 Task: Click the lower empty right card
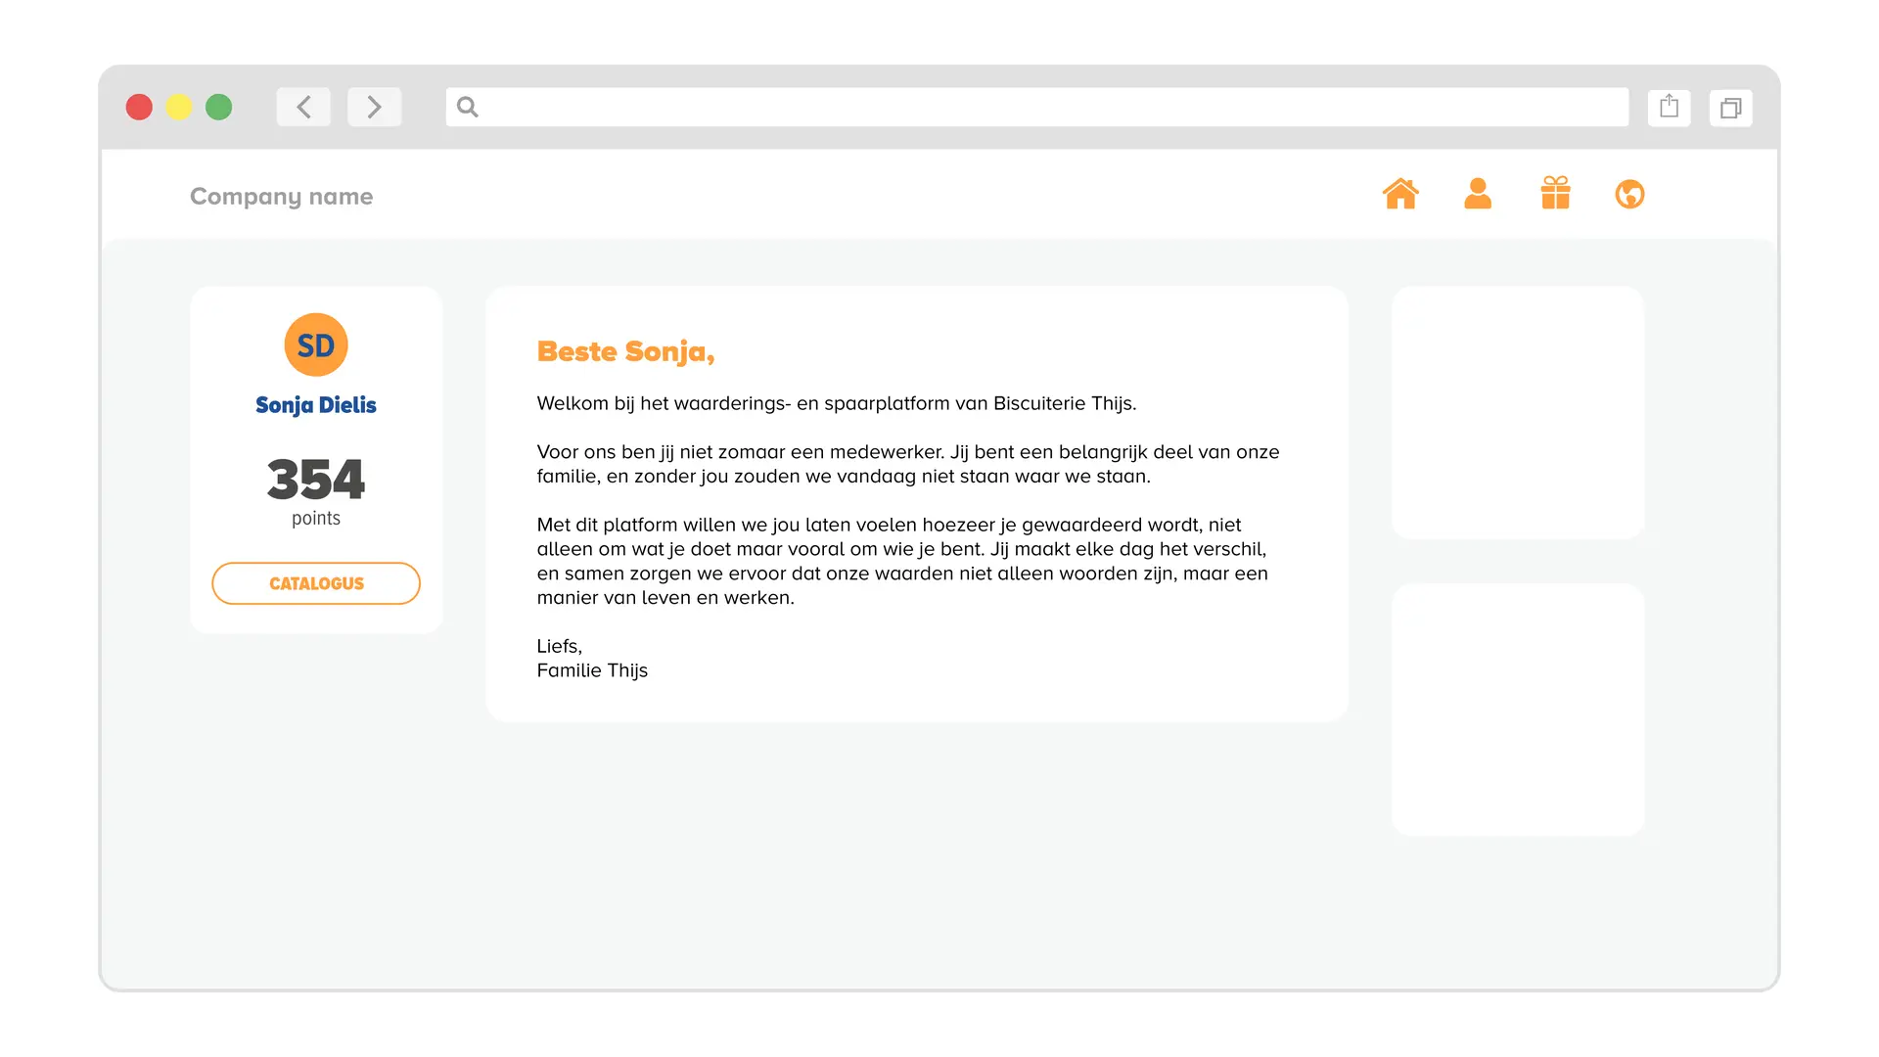tap(1517, 710)
